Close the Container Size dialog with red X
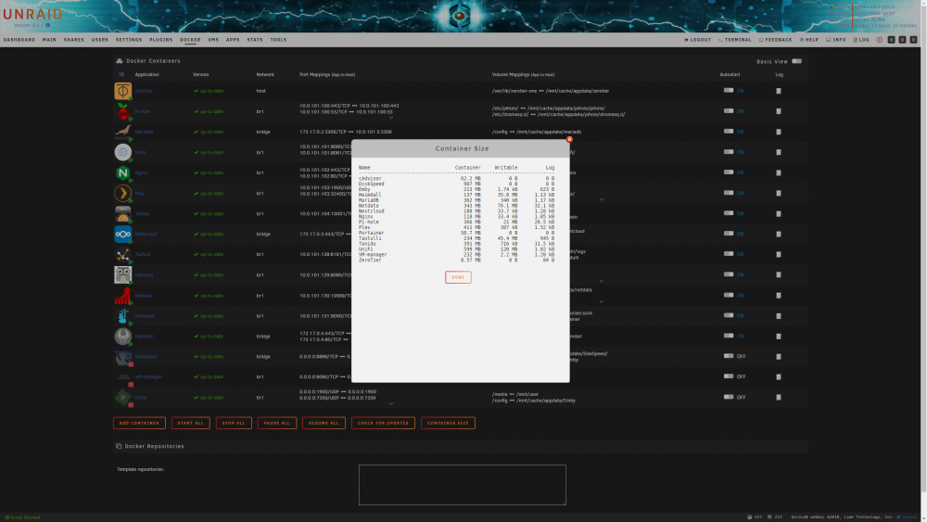 pyautogui.click(x=569, y=139)
